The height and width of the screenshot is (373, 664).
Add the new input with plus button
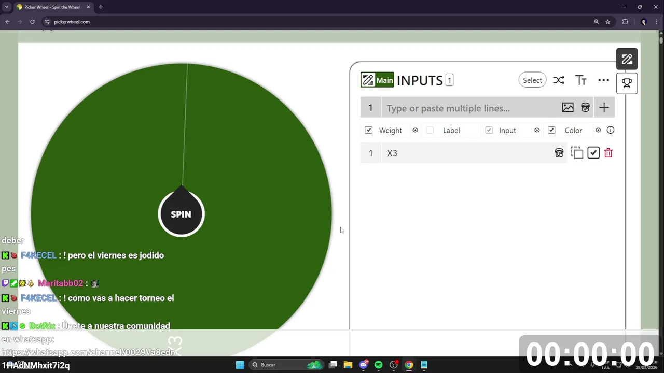coord(604,108)
